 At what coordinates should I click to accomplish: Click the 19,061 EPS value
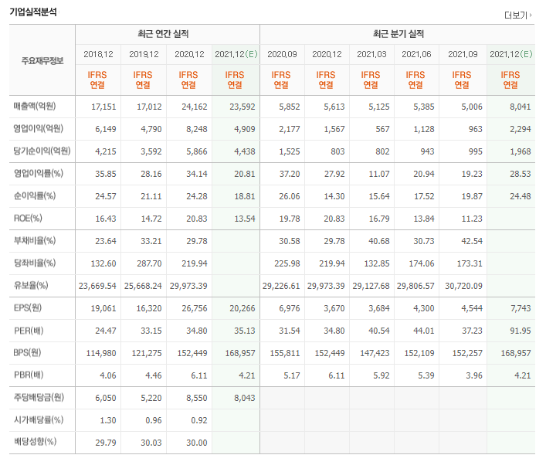click(x=103, y=308)
